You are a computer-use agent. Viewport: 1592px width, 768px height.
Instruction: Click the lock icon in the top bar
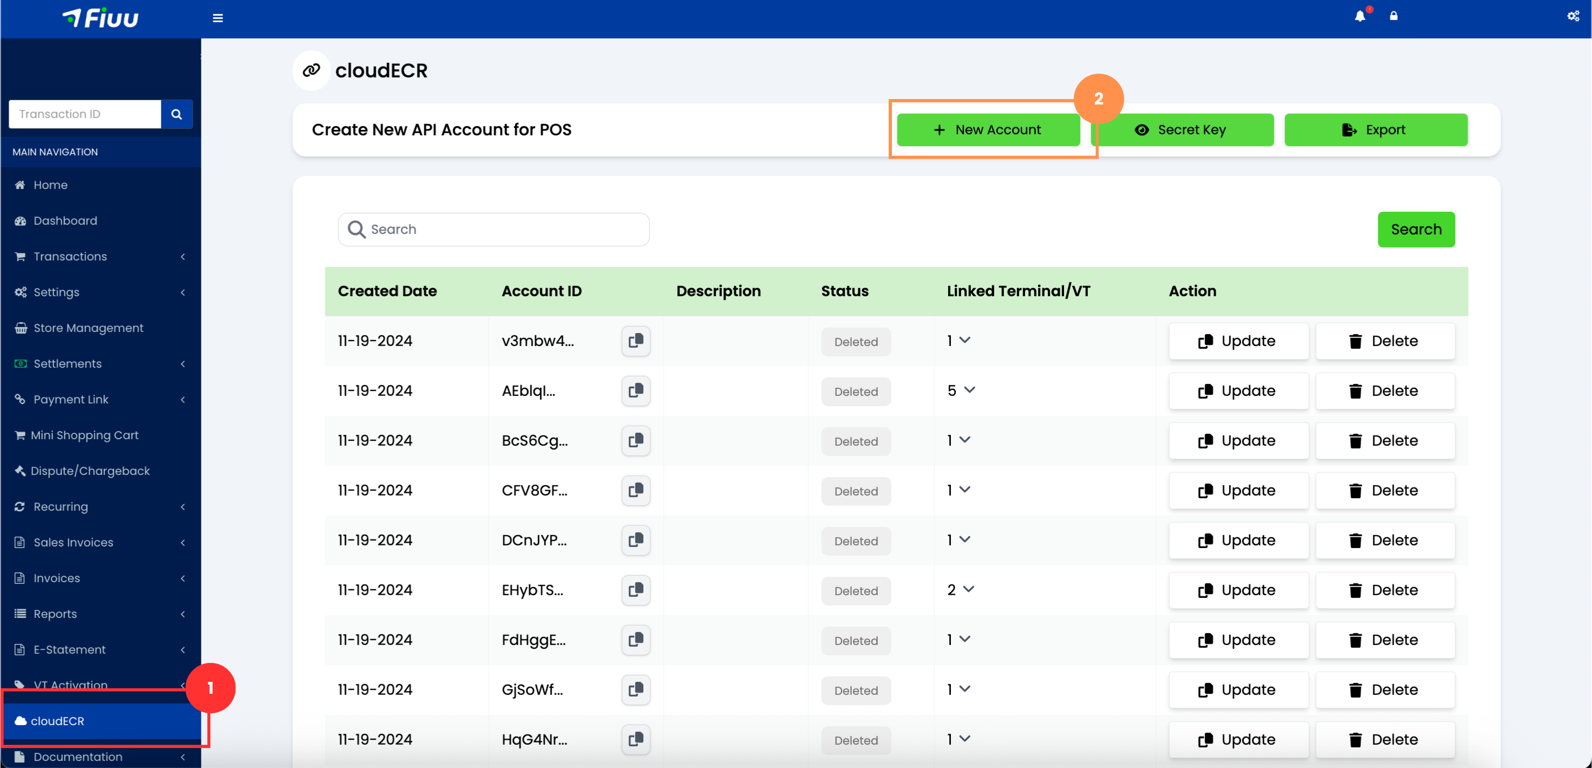pyautogui.click(x=1394, y=16)
